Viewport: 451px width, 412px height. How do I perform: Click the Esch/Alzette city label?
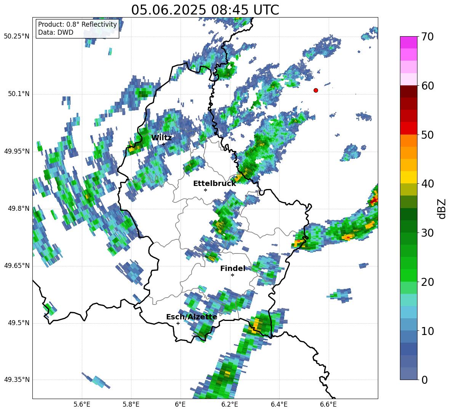tap(192, 317)
